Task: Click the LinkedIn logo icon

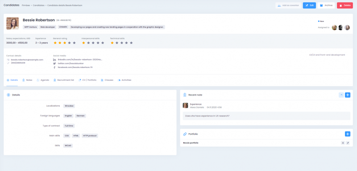Action: click(54, 60)
